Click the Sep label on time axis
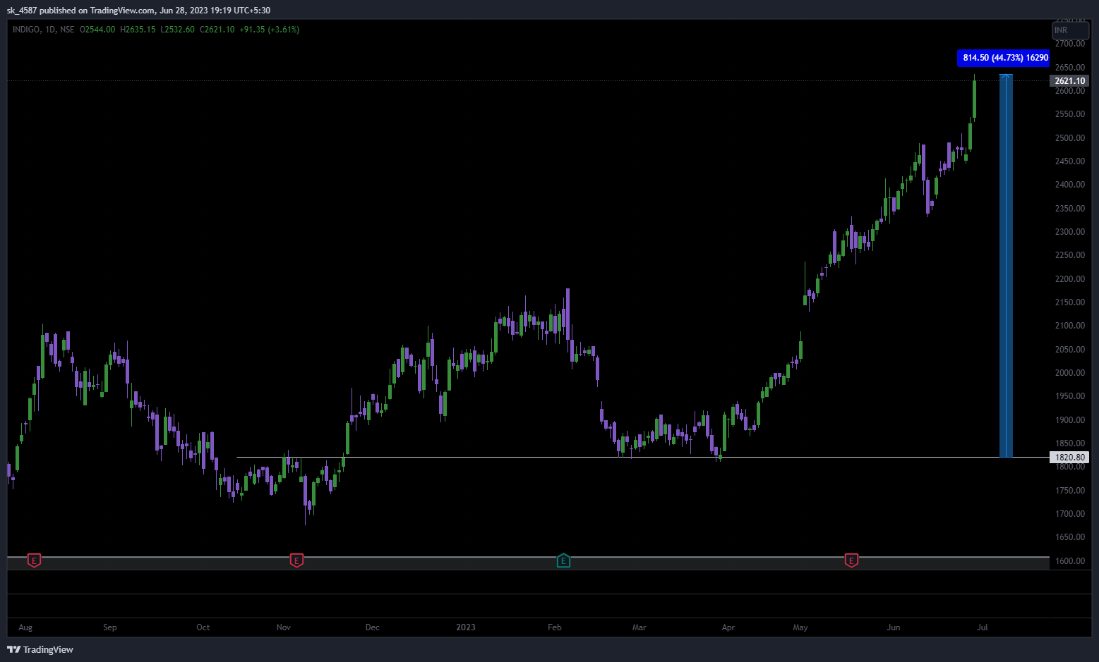This screenshot has width=1099, height=662. pos(110,627)
